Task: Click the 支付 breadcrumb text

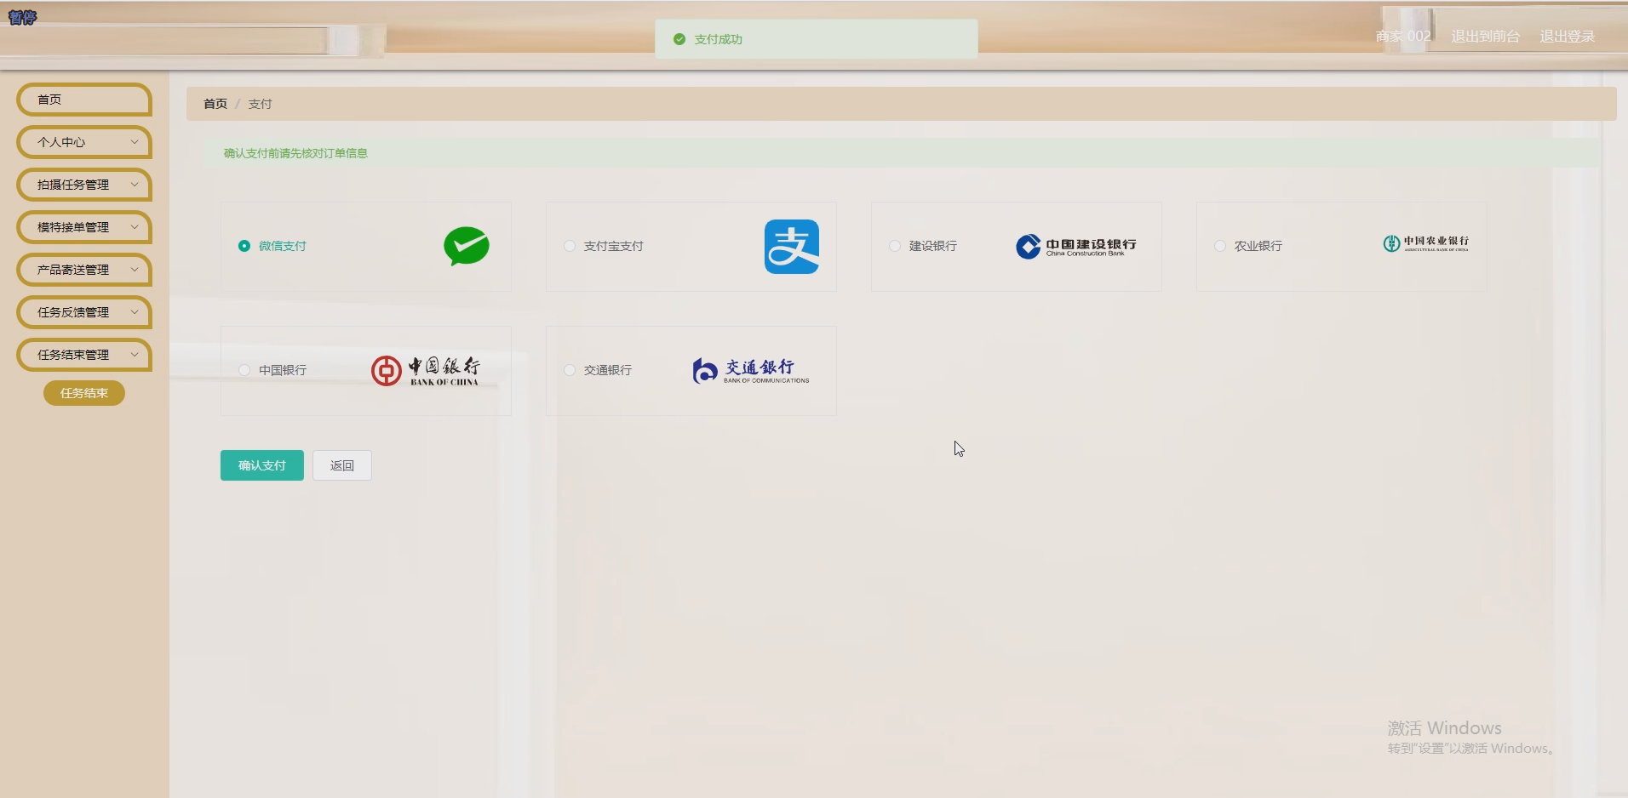Action: [260, 104]
